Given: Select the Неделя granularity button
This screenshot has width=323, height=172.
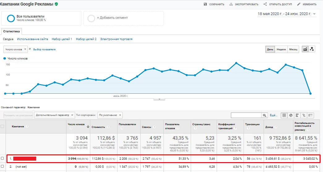Looking at the screenshot, I should 281,49.
